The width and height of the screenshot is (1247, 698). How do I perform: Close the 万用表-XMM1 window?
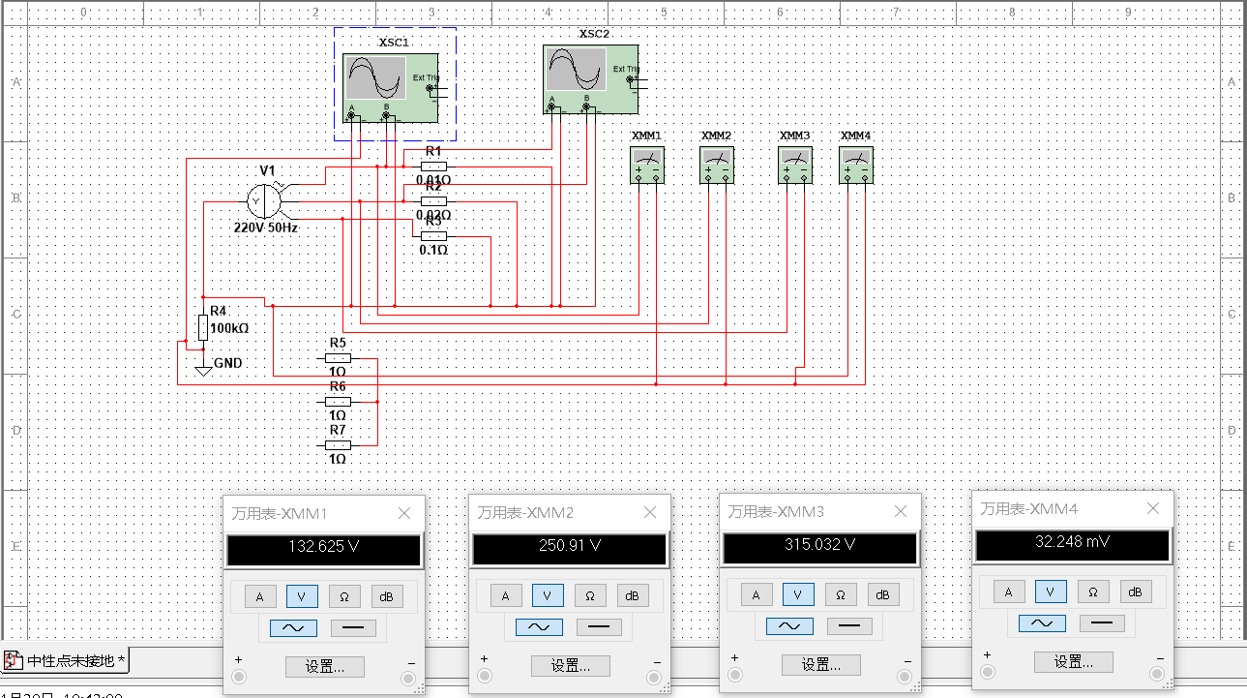405,513
